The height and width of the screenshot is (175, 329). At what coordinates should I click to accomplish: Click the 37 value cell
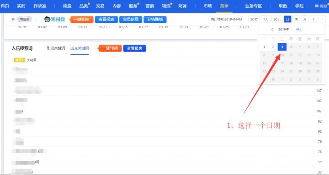coord(320,172)
